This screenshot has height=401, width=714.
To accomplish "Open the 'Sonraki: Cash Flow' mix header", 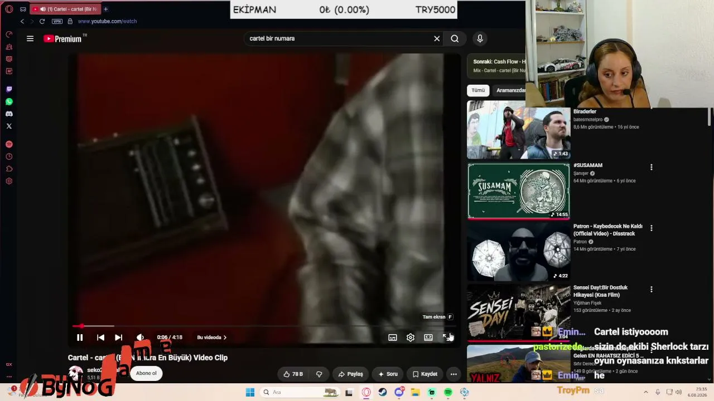I will 499,62.
